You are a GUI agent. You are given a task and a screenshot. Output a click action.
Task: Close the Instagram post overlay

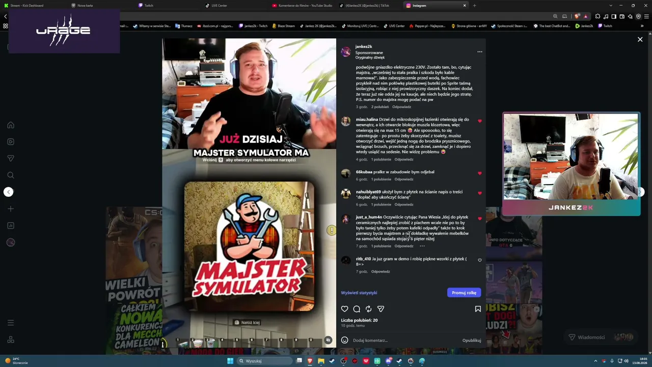coord(640,39)
